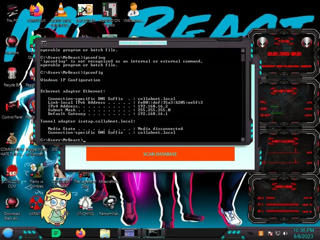Launch the Plants vs Zombies shortcut

point(36,176)
